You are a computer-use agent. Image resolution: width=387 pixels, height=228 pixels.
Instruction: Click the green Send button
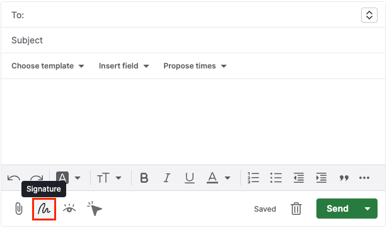click(337, 209)
